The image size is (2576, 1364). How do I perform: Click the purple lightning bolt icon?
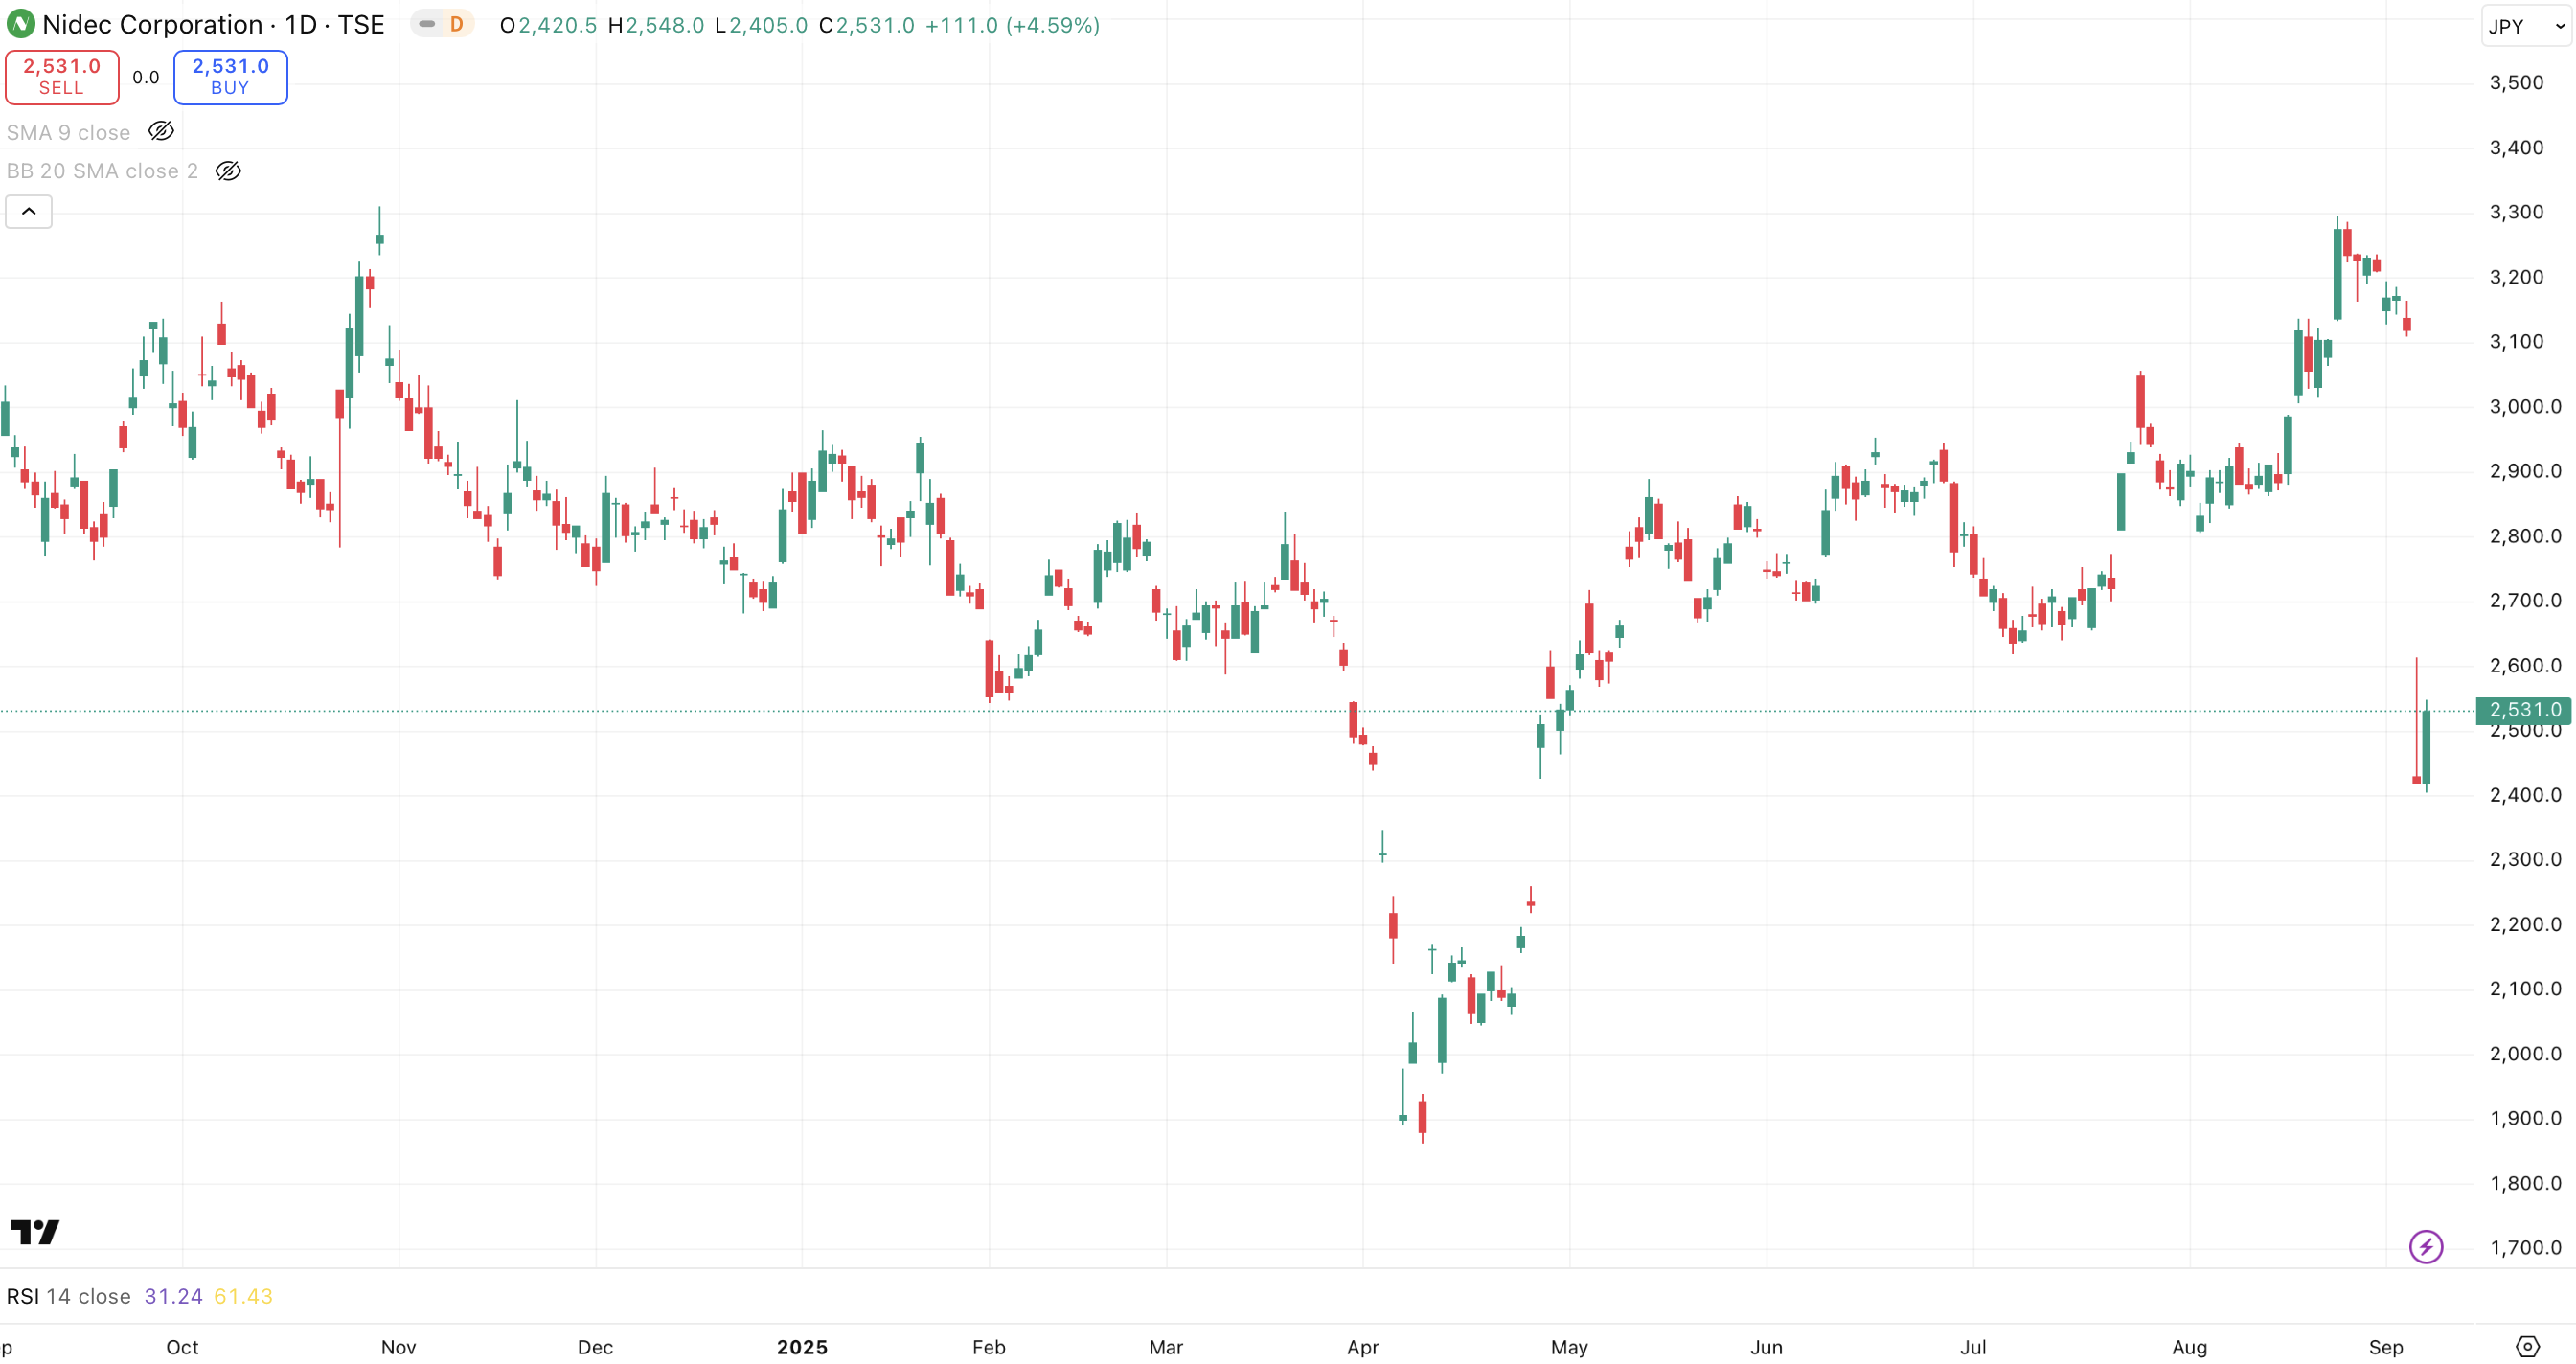(x=2425, y=1246)
